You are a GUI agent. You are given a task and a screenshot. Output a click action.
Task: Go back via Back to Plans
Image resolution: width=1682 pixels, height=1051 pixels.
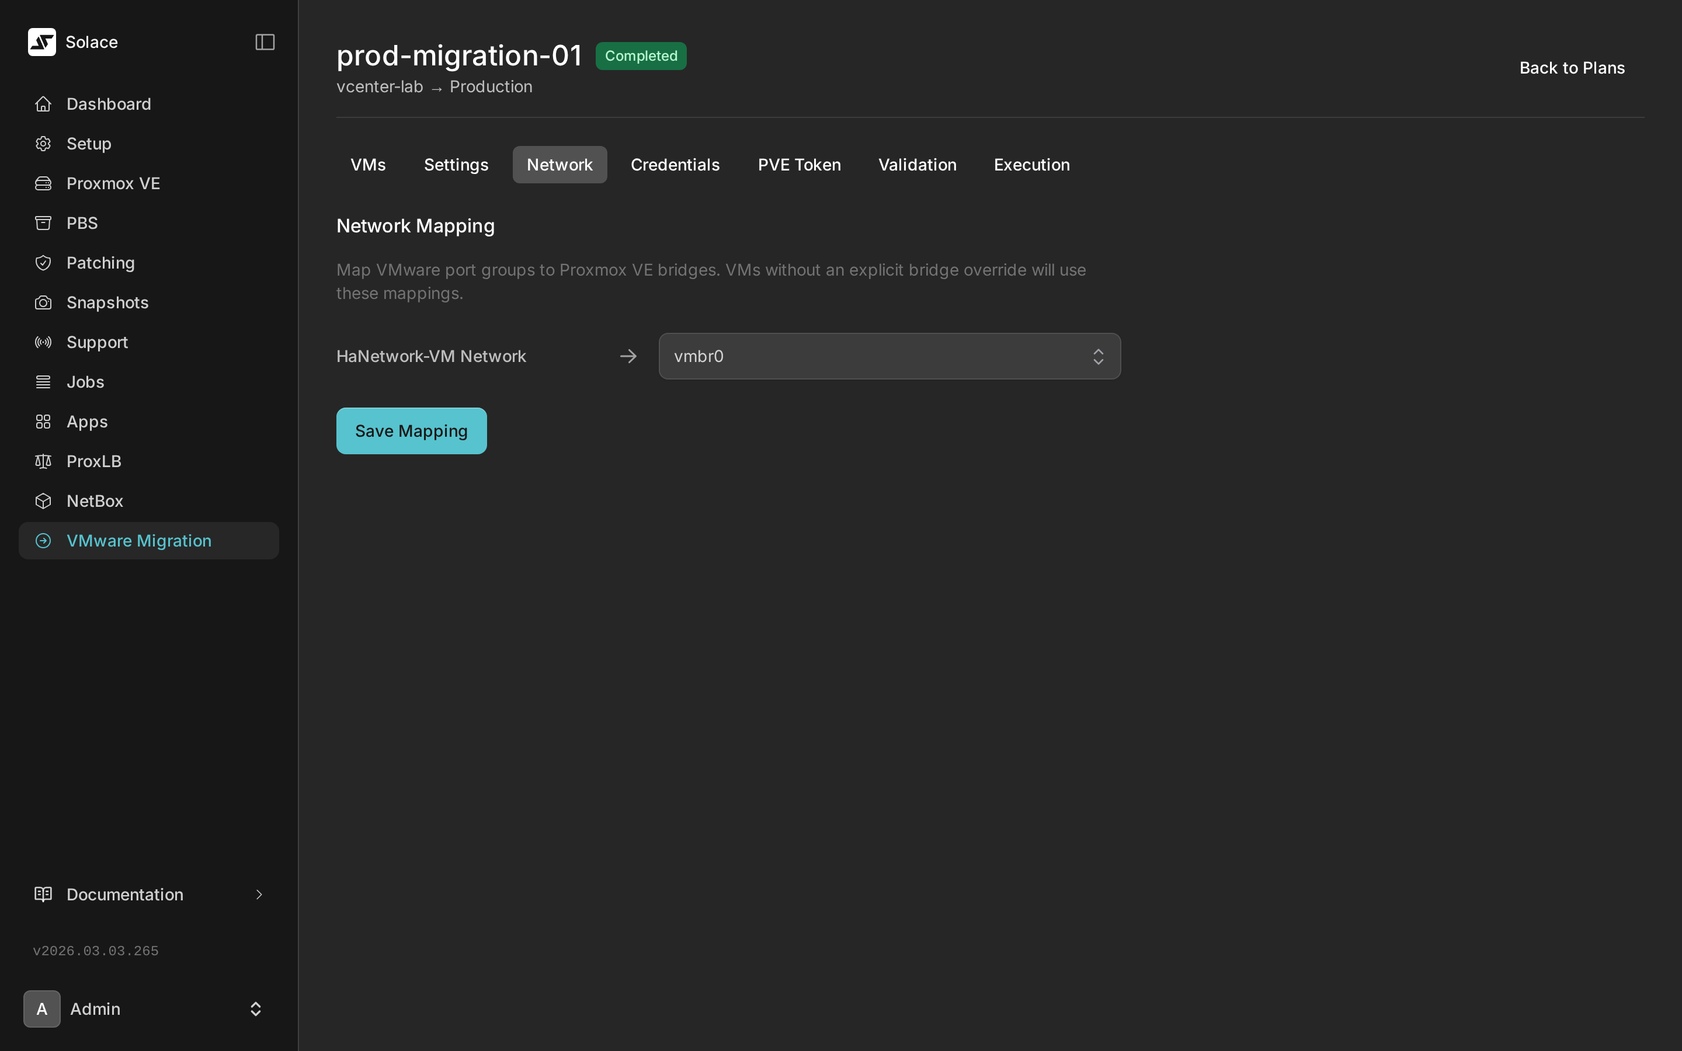(x=1572, y=68)
